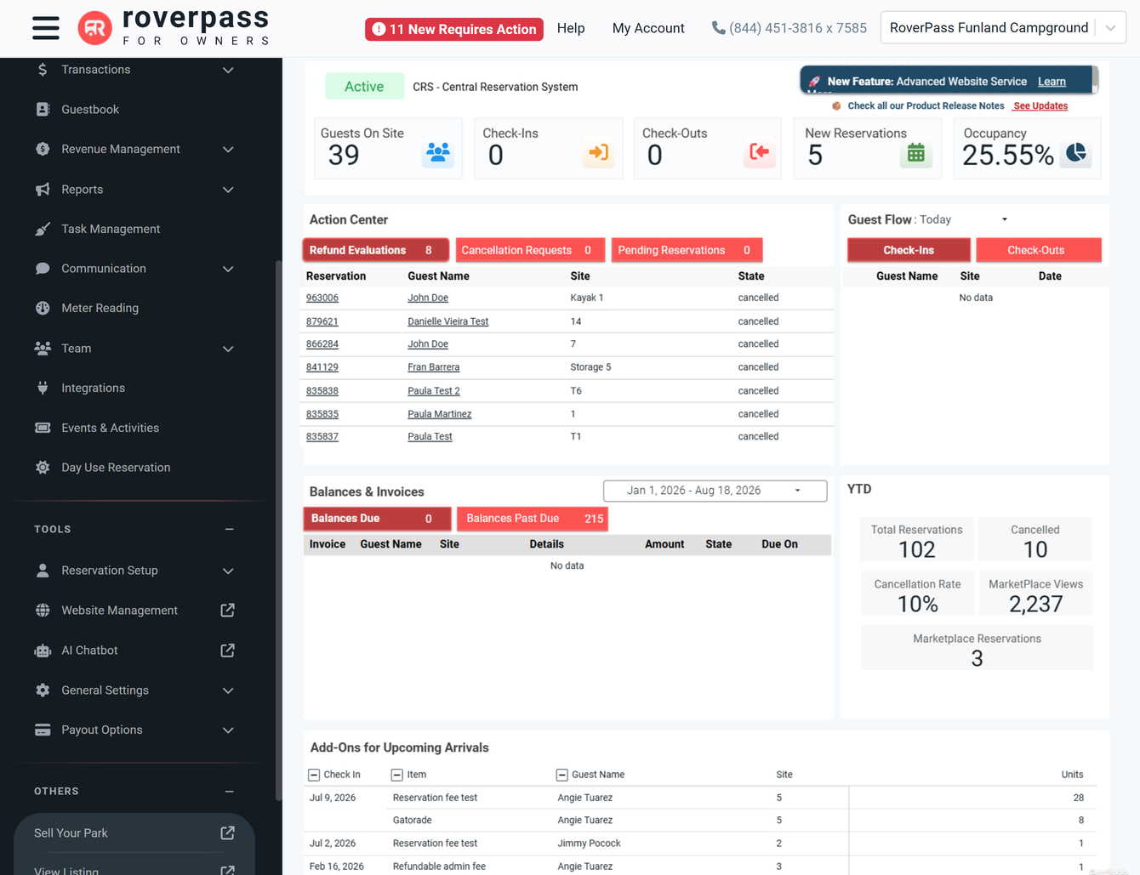Collapse the TOOLS section

pos(229,529)
